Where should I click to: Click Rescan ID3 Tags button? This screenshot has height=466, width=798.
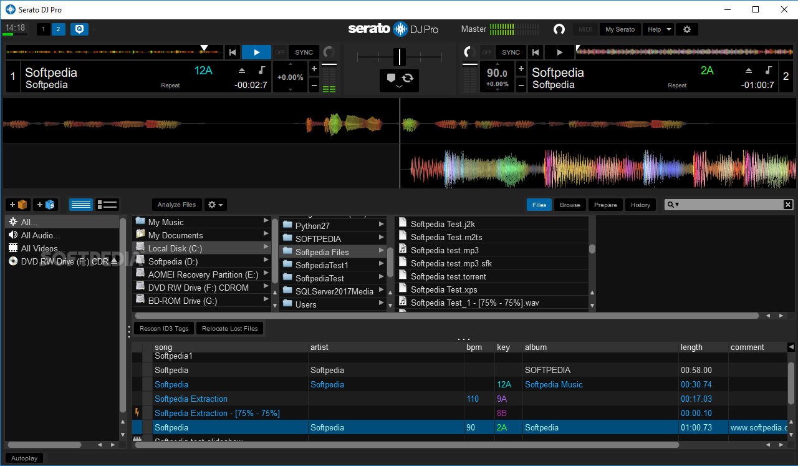pyautogui.click(x=164, y=328)
